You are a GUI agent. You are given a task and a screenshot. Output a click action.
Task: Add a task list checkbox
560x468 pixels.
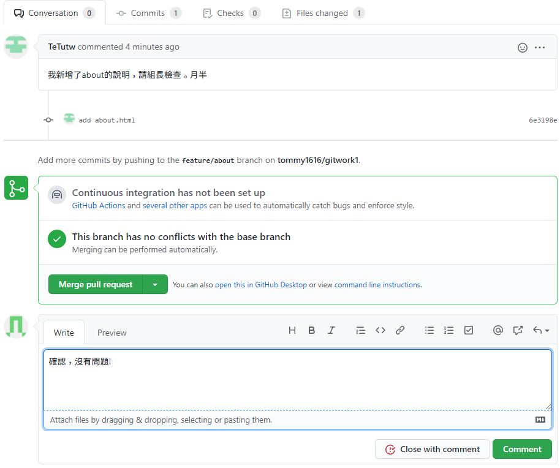click(469, 330)
